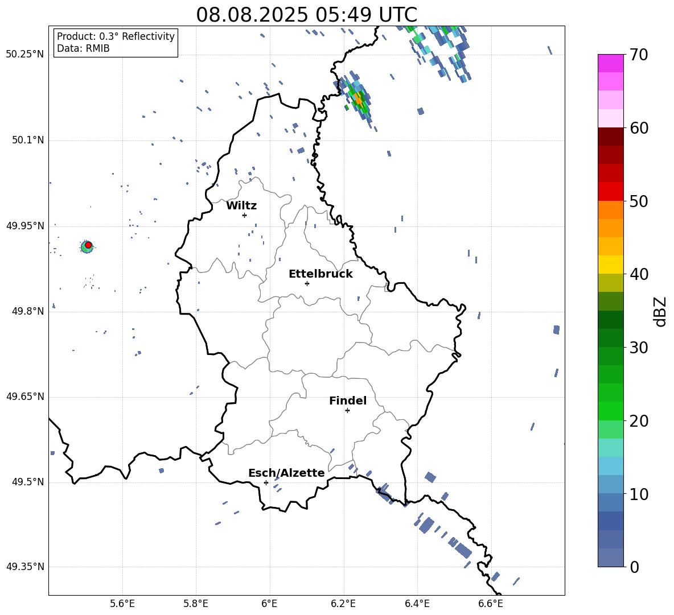674x615 pixels.
Task: Pick the bright green swatch just above 20
Action: 610,411
